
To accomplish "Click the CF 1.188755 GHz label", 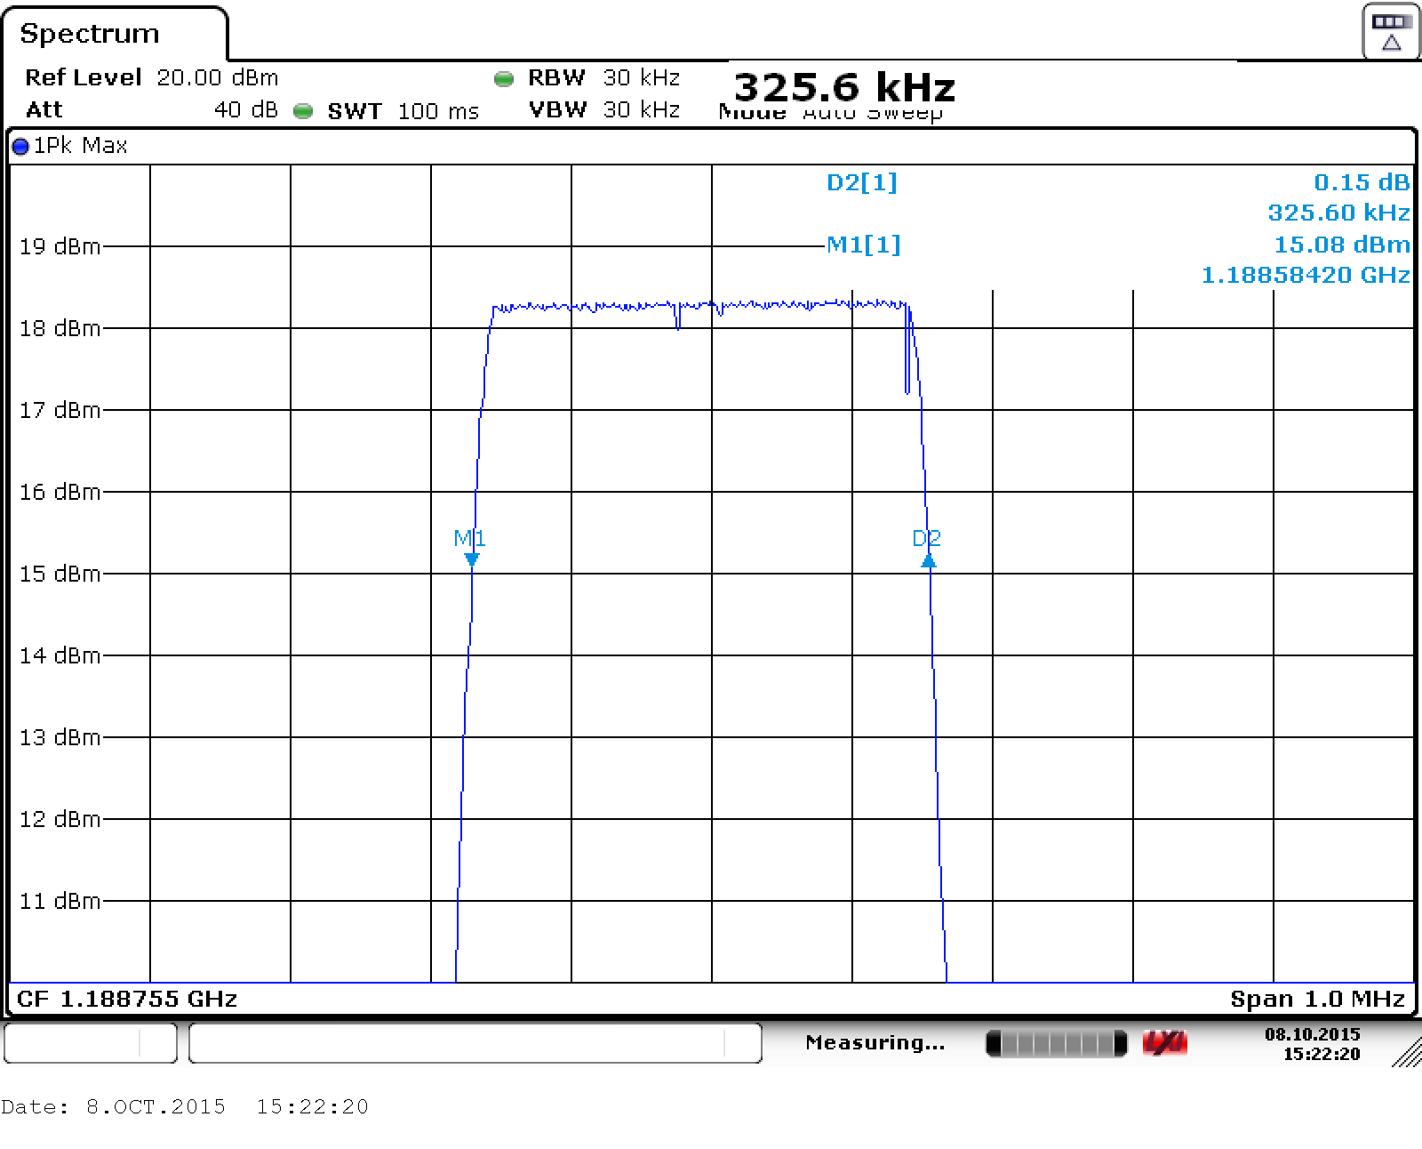I will coord(127,999).
